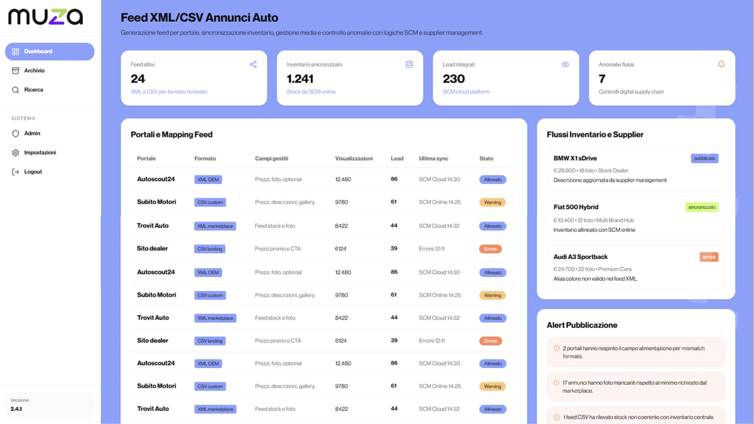Viewport: 754px width, 424px height.
Task: Click bell icon in Anomalie flussi card
Action: tap(721, 65)
